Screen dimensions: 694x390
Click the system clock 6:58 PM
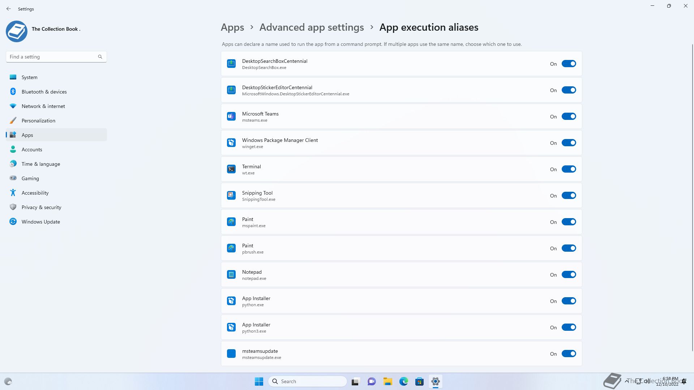click(x=670, y=379)
